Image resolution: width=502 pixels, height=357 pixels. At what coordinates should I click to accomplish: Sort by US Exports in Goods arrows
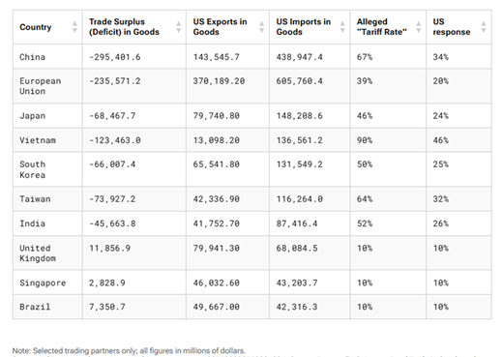tap(261, 27)
